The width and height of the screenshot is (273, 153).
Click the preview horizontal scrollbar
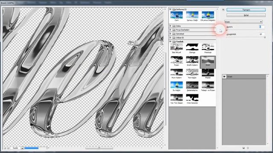(x=99, y=148)
